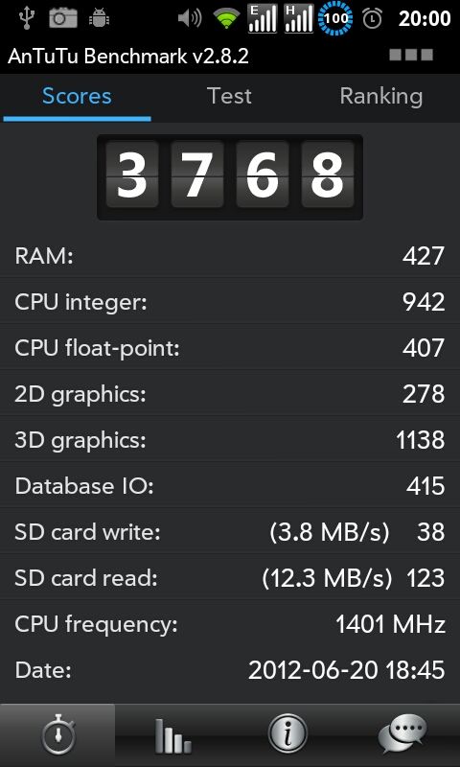Tap the CPU frequency 1401 MHz row
Image resolution: width=460 pixels, height=767 pixels.
tap(230, 624)
